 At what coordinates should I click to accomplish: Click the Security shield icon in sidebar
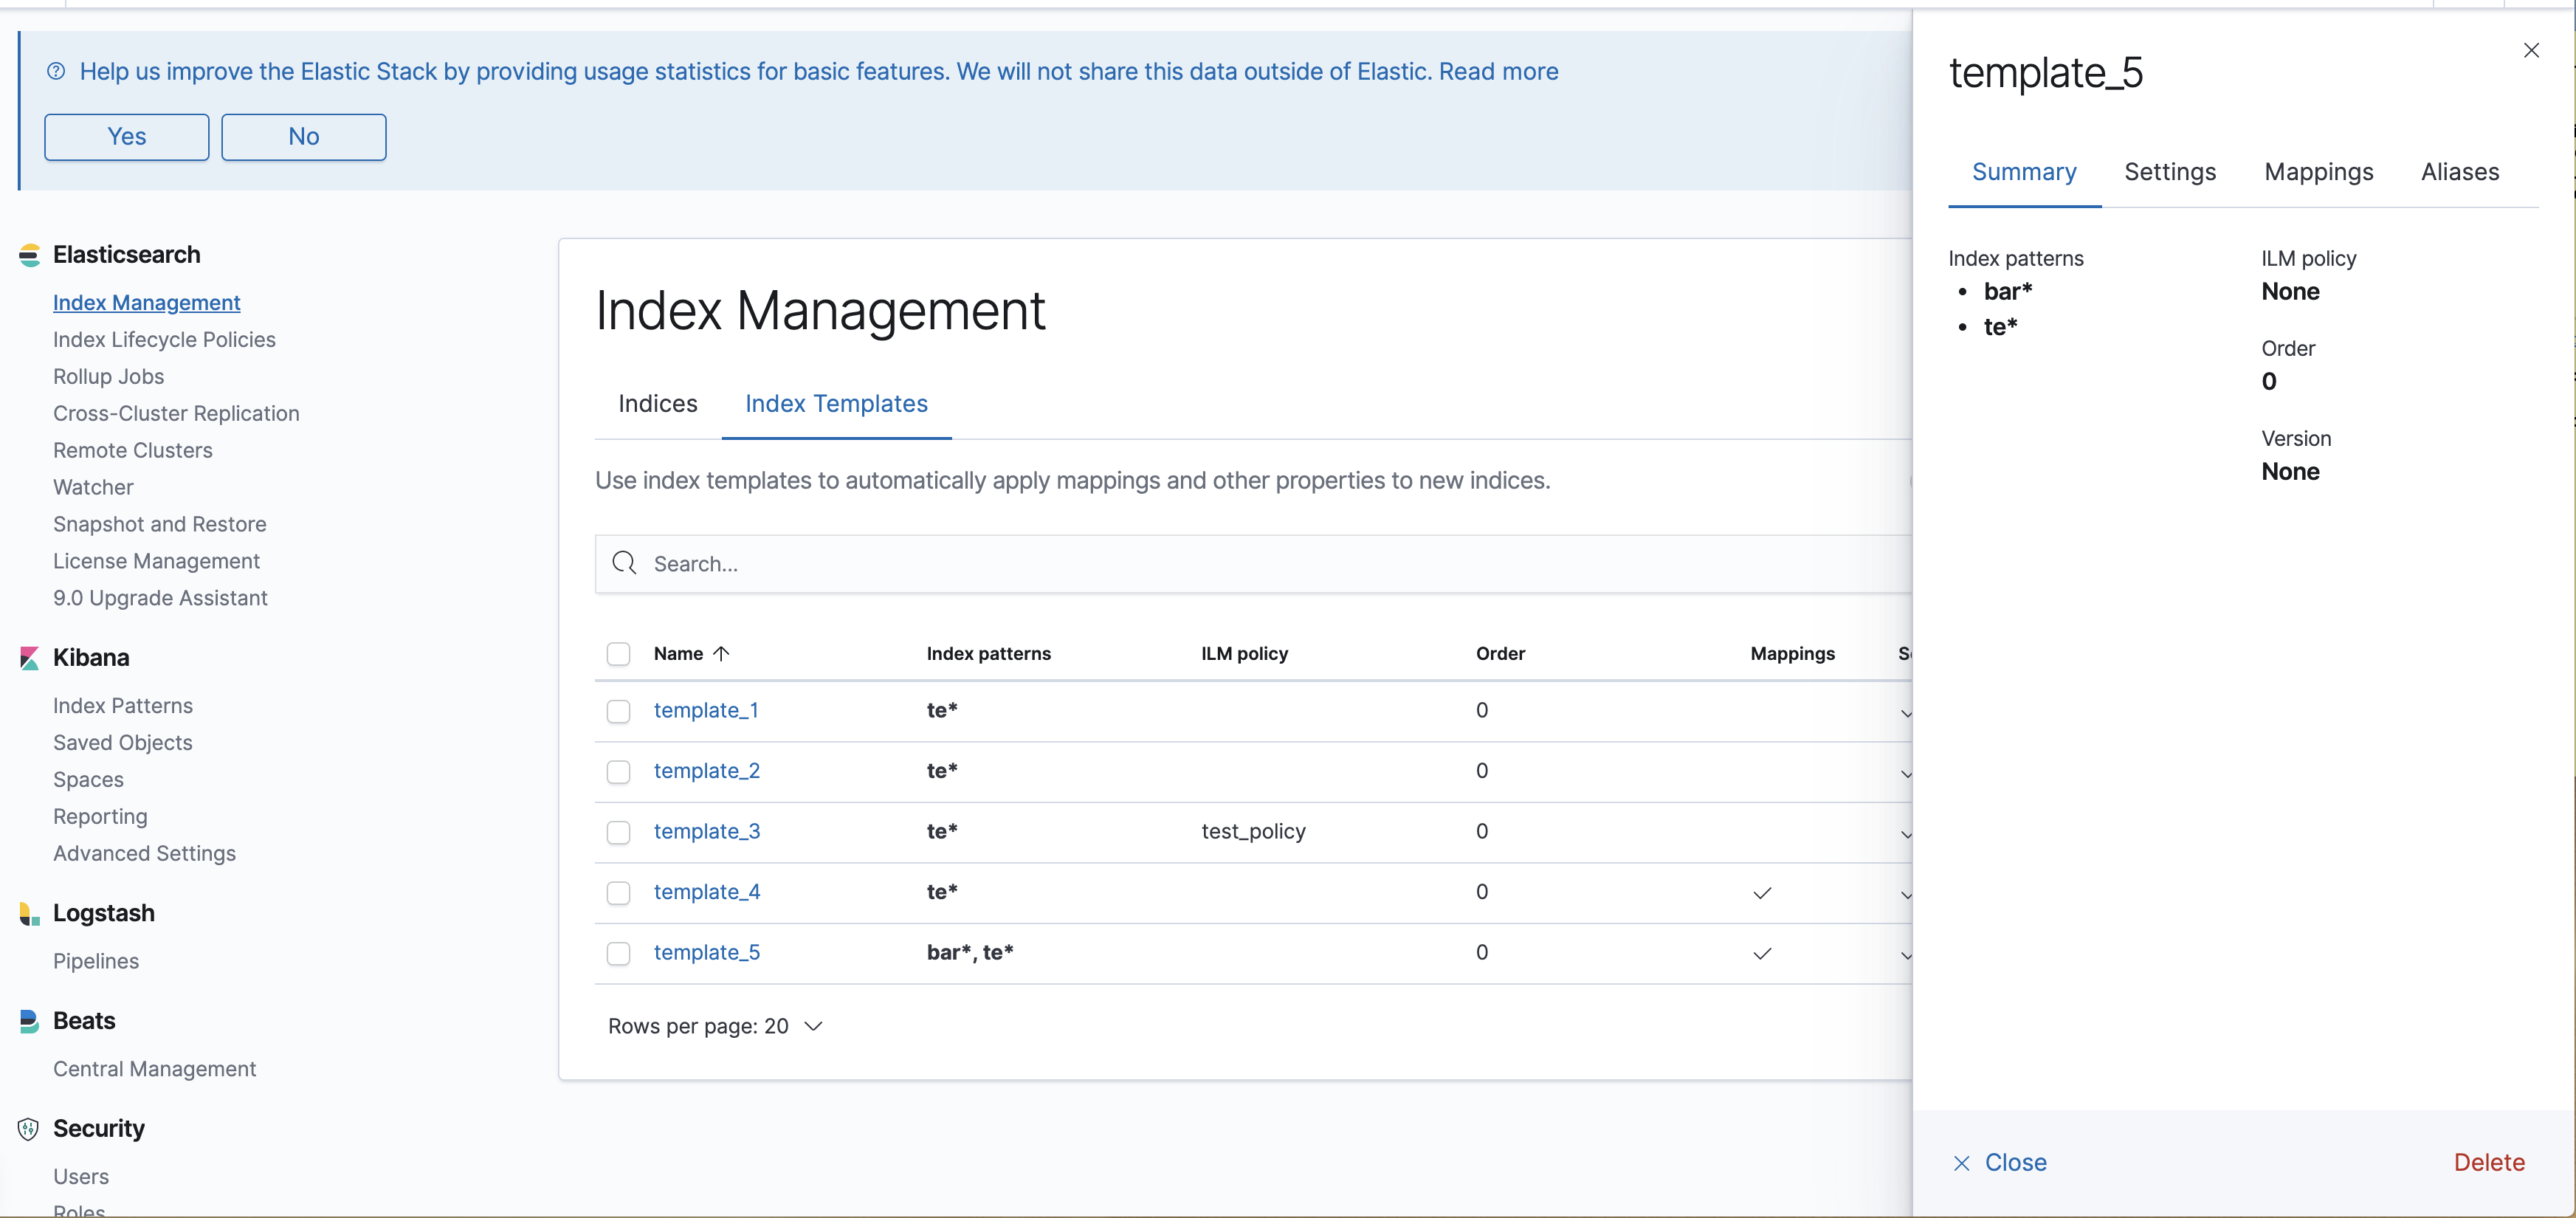pos(29,1129)
